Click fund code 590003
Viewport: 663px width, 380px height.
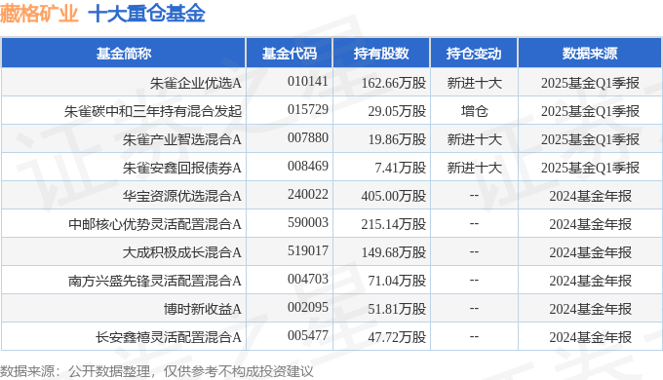tap(308, 222)
